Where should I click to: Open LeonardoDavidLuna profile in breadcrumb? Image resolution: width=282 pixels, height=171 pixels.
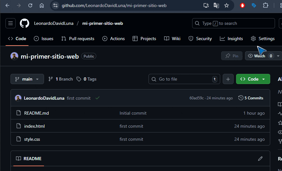54,23
